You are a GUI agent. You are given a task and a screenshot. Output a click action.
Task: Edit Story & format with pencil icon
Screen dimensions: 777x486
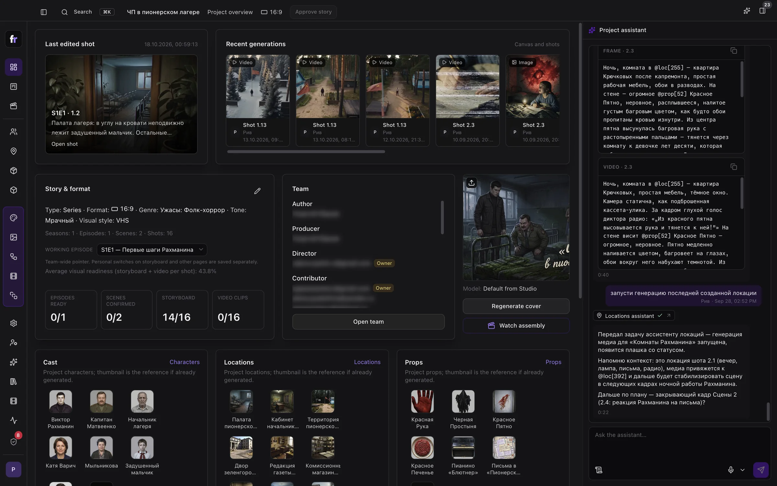click(x=257, y=191)
